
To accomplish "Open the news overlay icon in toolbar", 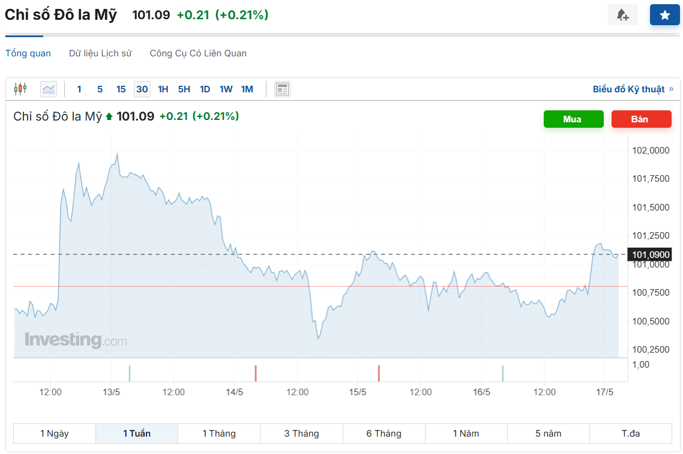I will [x=282, y=89].
